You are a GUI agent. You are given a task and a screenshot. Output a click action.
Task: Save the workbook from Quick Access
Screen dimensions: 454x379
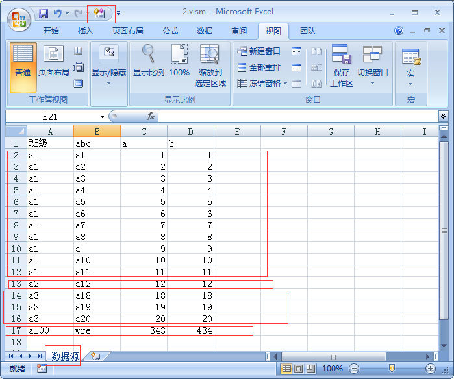pyautogui.click(x=44, y=14)
